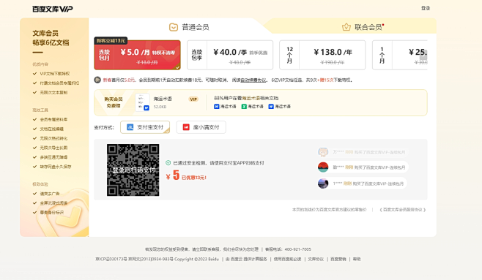Open the 自动续费协议 link
Viewport: 482px width, 280px height.
pos(253,80)
